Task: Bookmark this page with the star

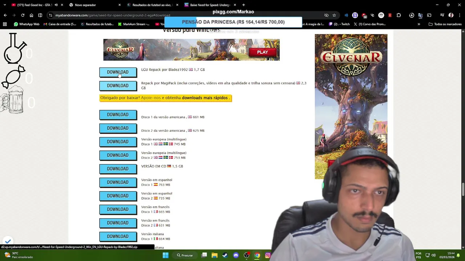Action: [334, 15]
